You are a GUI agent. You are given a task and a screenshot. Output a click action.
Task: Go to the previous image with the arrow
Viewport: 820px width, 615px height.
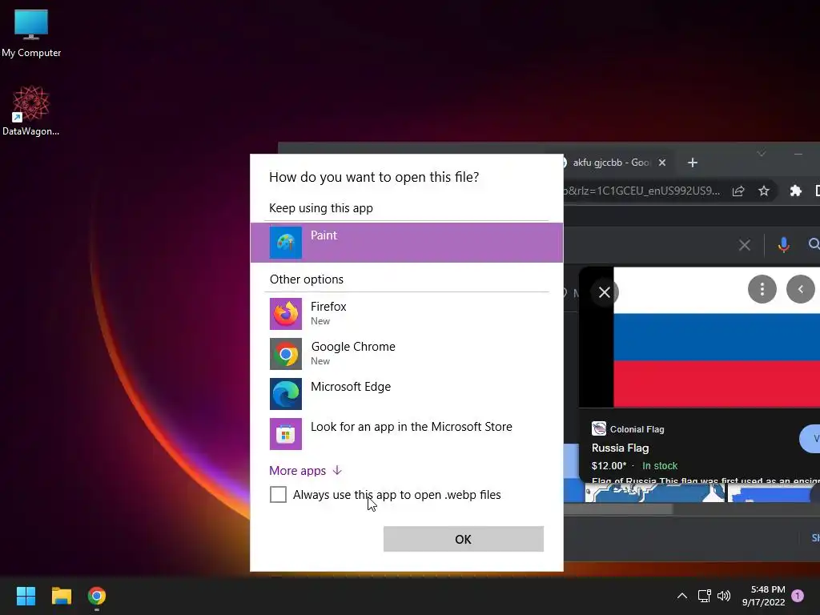coord(801,289)
